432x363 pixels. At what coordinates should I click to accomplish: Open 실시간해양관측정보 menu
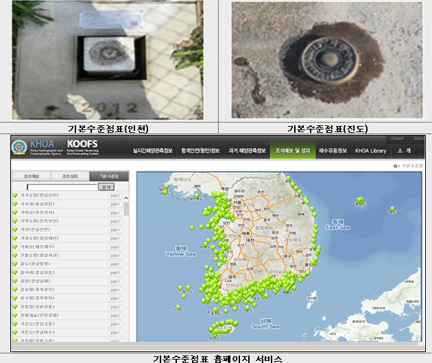pos(152,151)
